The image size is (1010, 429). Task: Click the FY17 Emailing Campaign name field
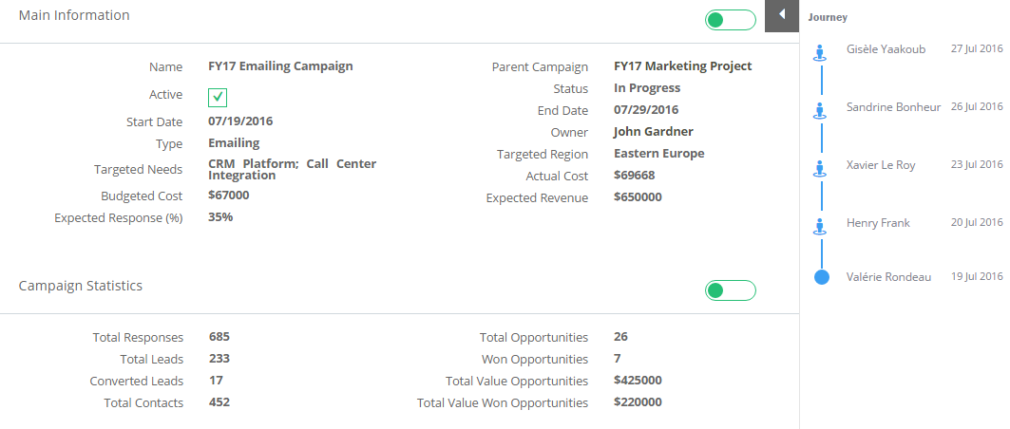pos(280,66)
